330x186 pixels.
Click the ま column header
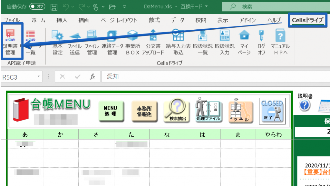coord(238,134)
